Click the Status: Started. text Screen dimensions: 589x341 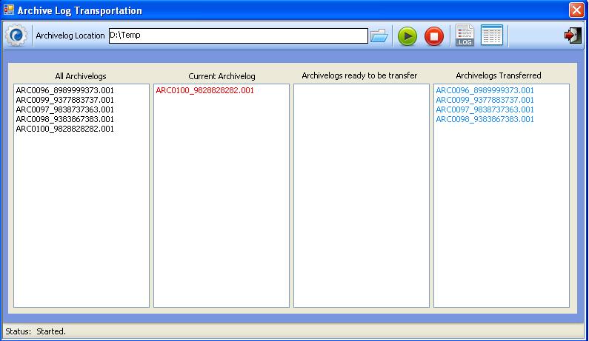click(x=36, y=331)
